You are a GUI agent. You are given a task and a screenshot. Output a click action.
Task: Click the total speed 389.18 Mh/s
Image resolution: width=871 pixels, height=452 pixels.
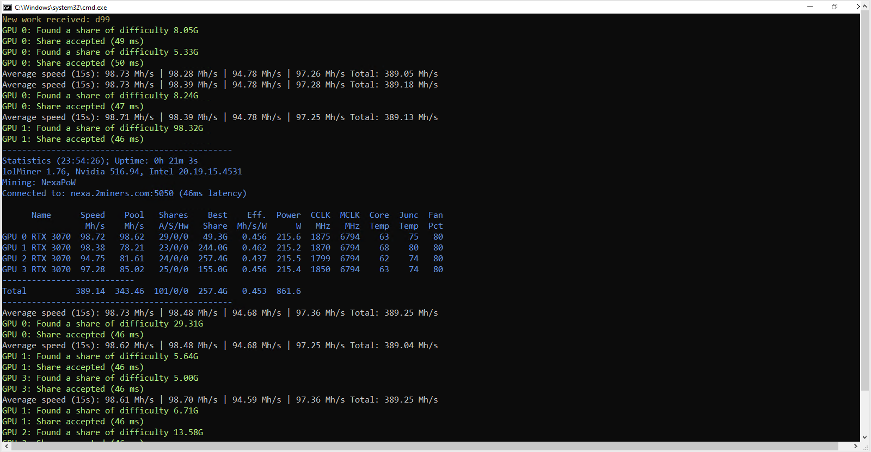click(411, 85)
